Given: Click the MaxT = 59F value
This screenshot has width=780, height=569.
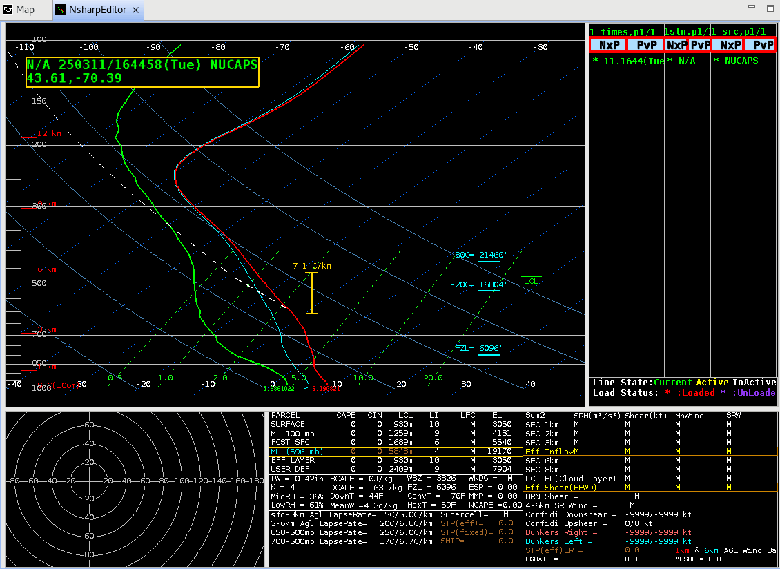Looking at the screenshot, I should [431, 505].
